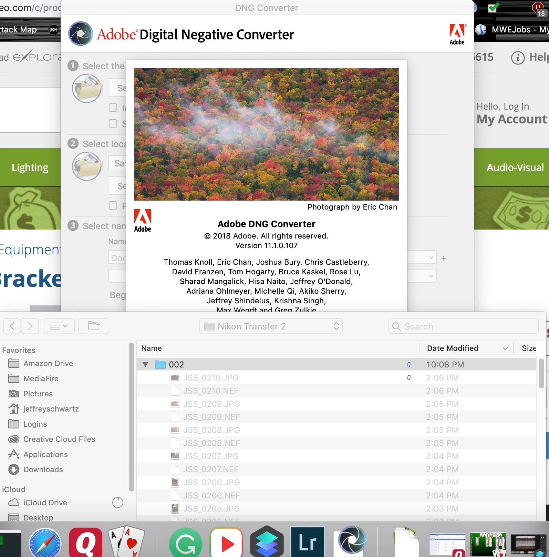Image resolution: width=549 pixels, height=557 pixels.
Task: Open My Account in the browser page
Action: point(512,119)
